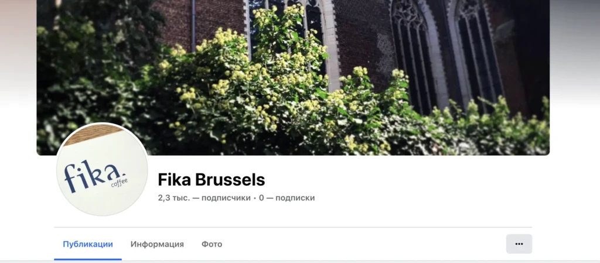600x263 pixels.
Task: Click the wooden corner of the profile picture
Action: click(x=92, y=134)
